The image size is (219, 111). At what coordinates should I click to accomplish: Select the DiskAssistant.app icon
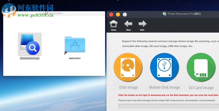click(x=30, y=44)
